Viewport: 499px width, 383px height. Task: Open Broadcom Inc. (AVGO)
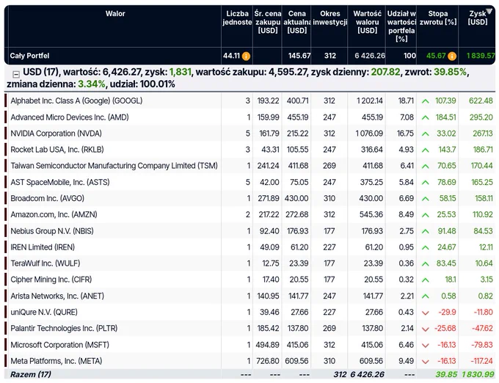(48, 199)
